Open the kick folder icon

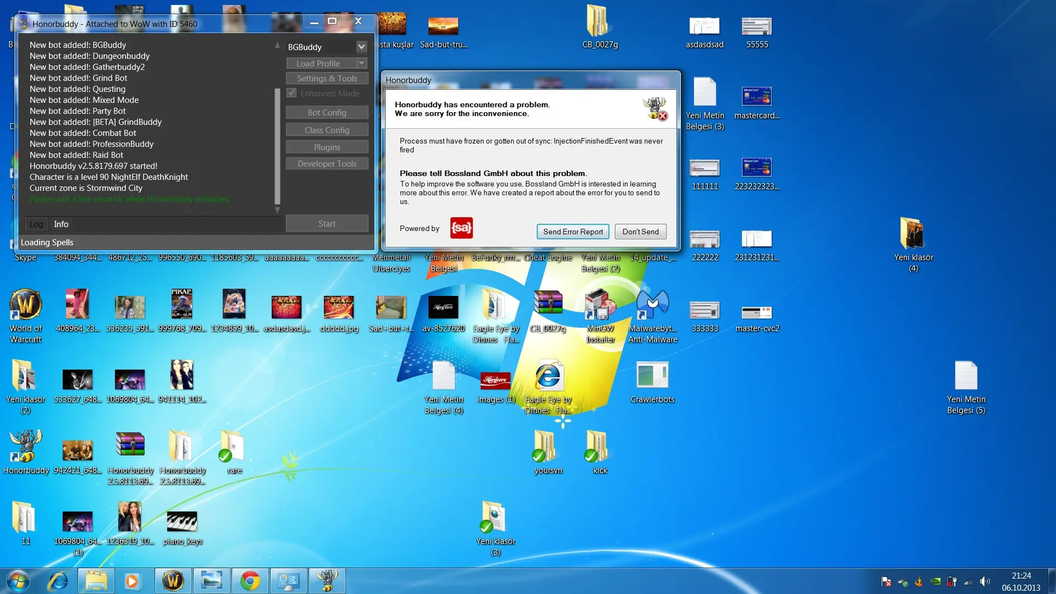click(x=600, y=452)
